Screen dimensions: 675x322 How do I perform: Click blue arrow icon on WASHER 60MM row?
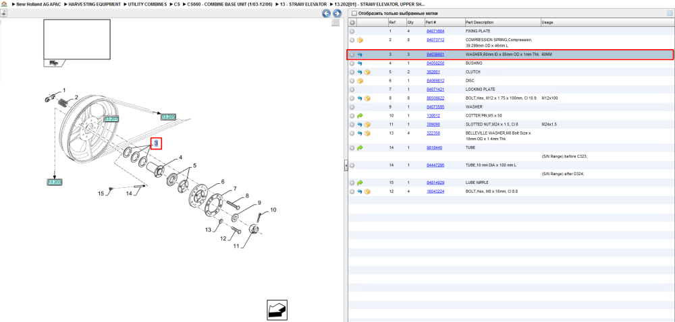point(360,55)
